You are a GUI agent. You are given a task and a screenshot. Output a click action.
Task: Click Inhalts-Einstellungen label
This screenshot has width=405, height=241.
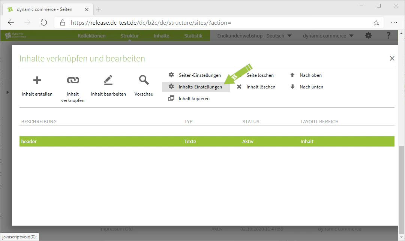pos(200,87)
